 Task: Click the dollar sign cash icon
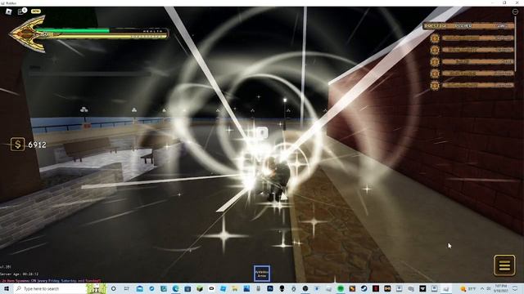pos(17,145)
